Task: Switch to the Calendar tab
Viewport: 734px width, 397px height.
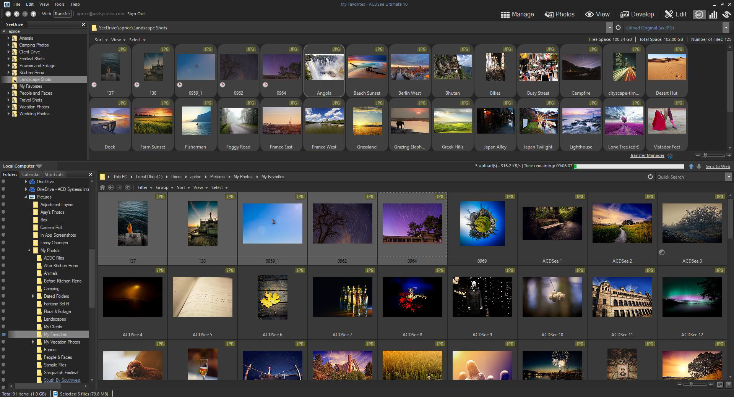Action: [31, 174]
